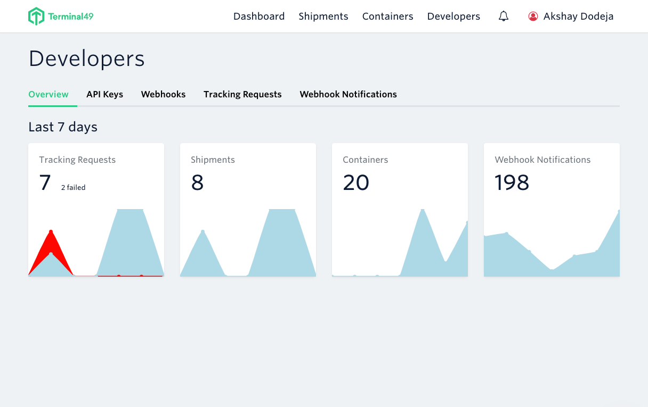Click the Last 7 days heading
This screenshot has width=648, height=407.
tap(62, 127)
